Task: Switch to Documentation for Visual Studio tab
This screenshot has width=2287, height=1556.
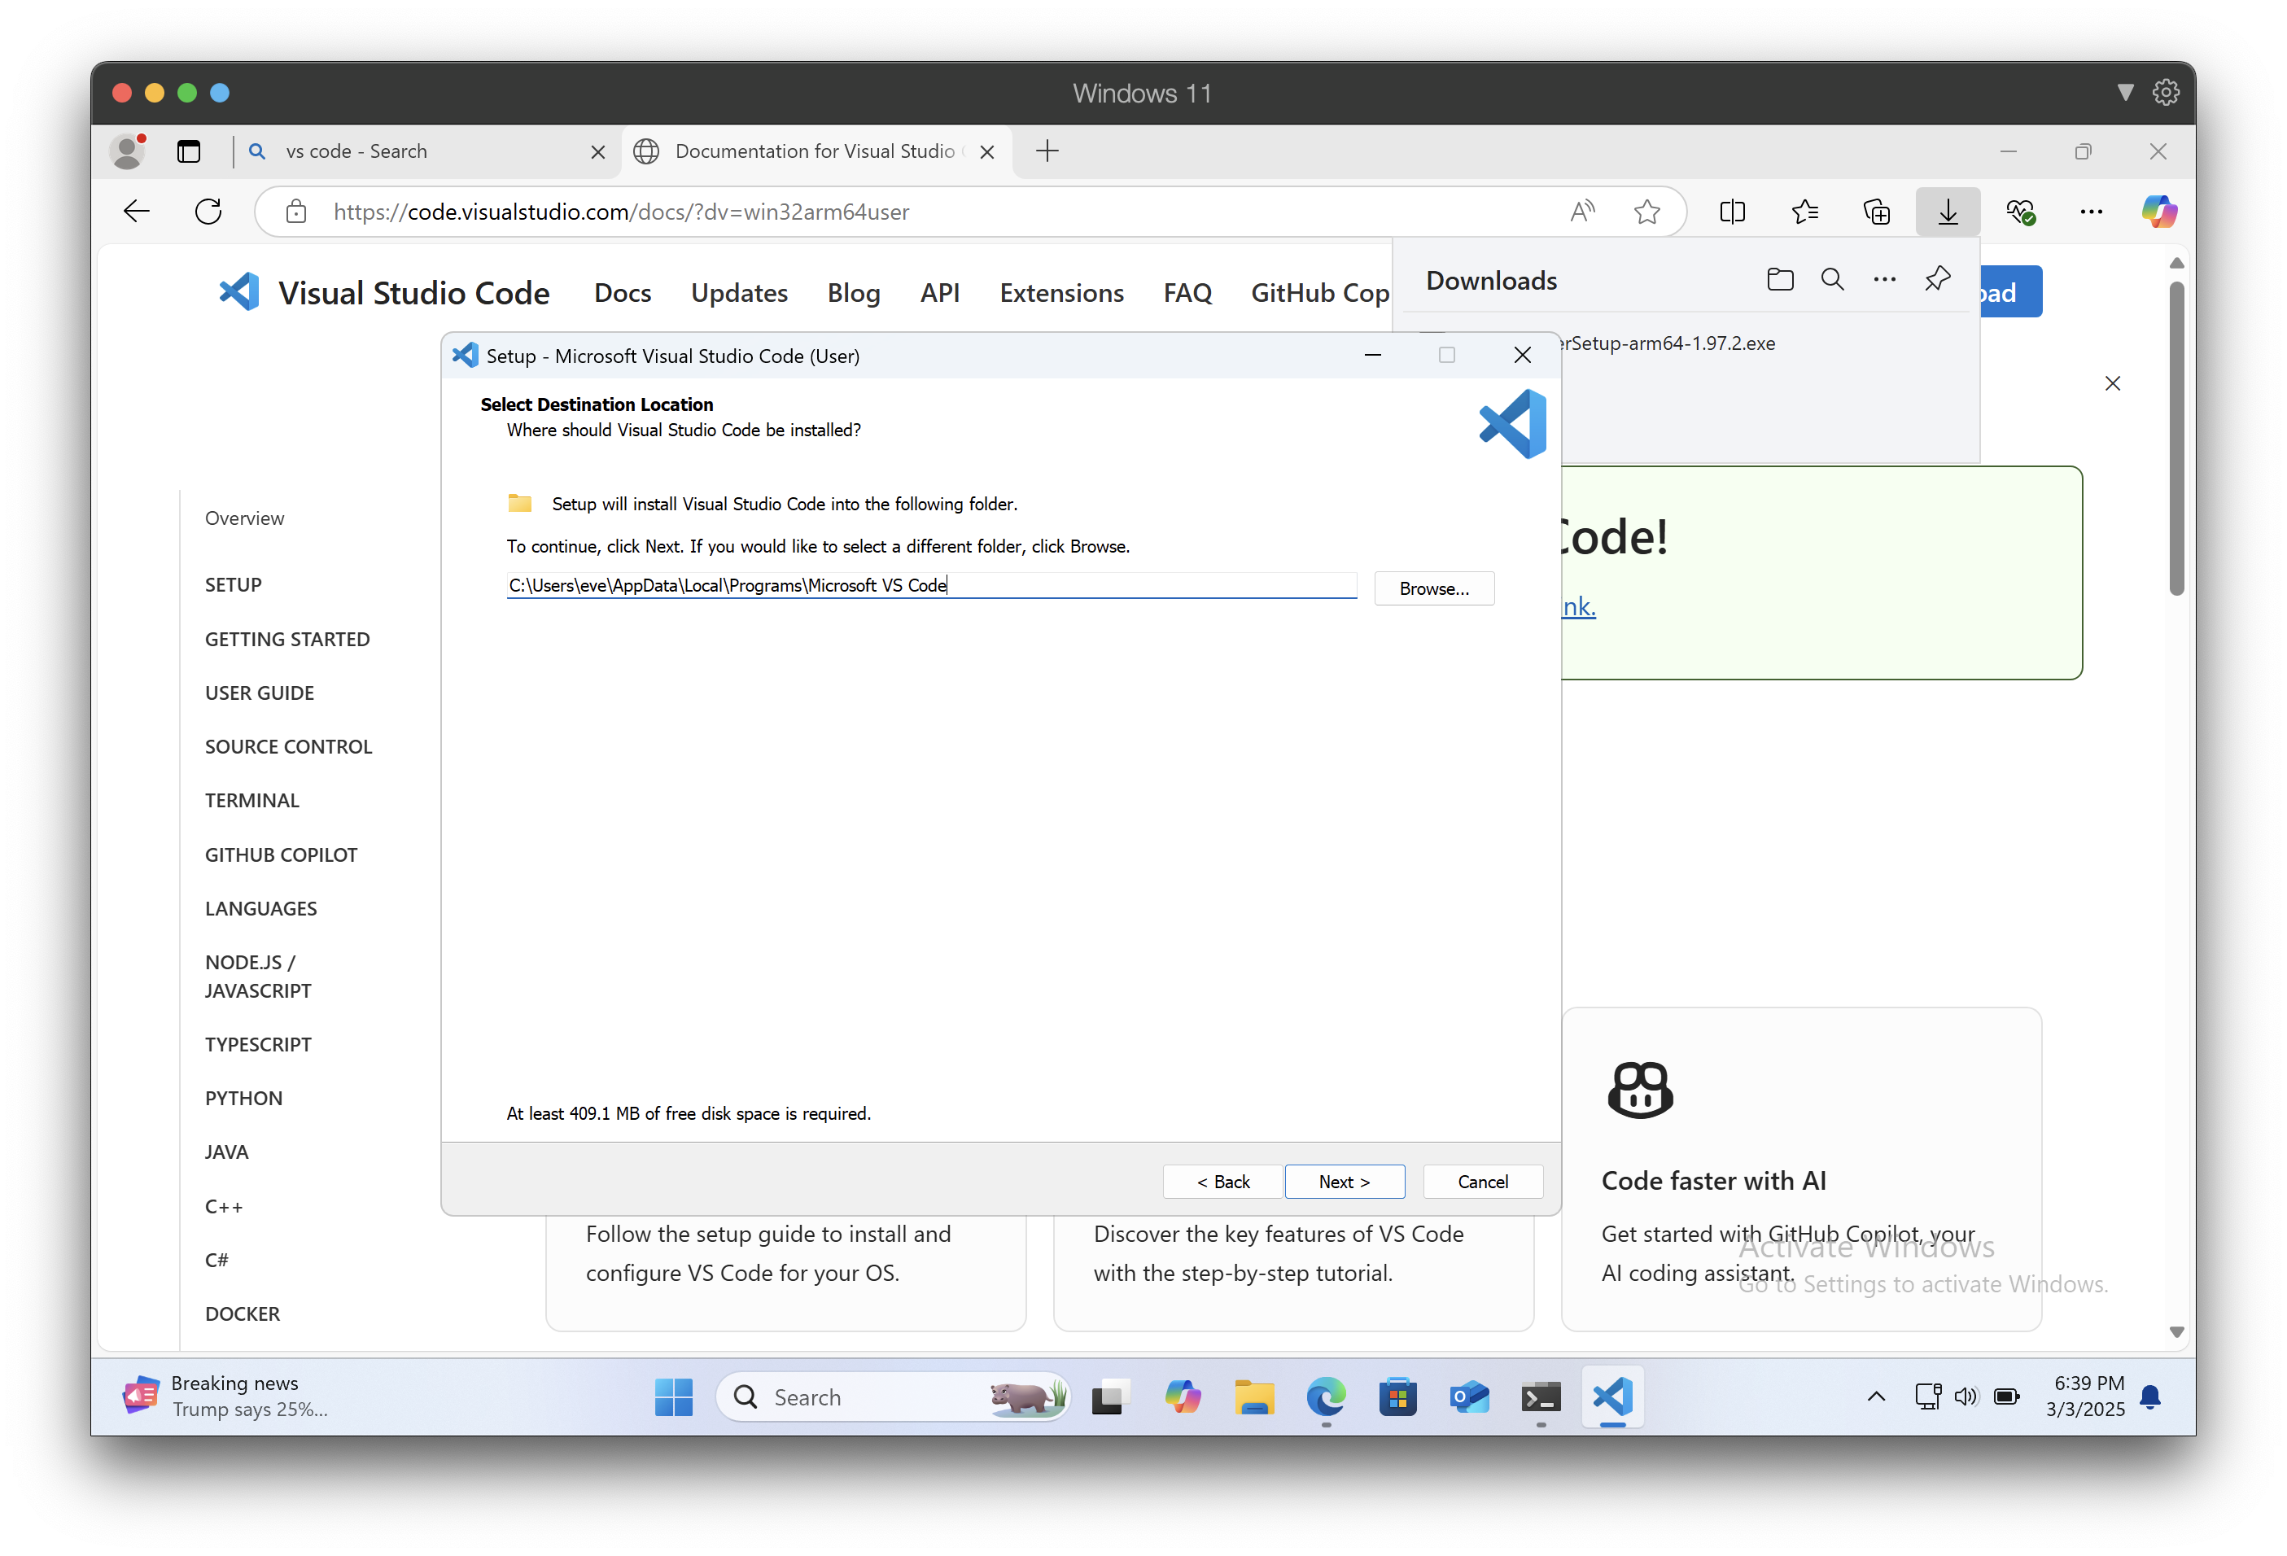Action: 816,151
